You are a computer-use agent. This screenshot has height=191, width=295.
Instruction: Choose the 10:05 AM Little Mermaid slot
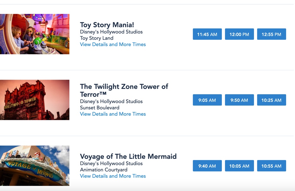click(239, 166)
